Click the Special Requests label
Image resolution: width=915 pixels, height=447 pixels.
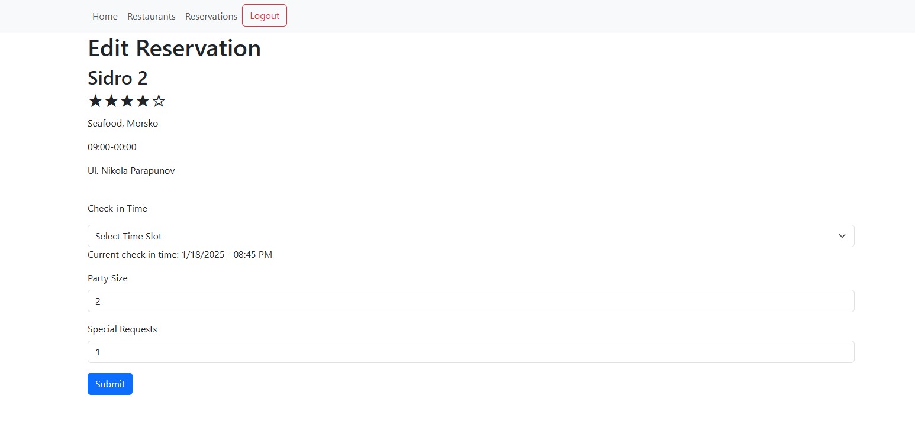(123, 329)
